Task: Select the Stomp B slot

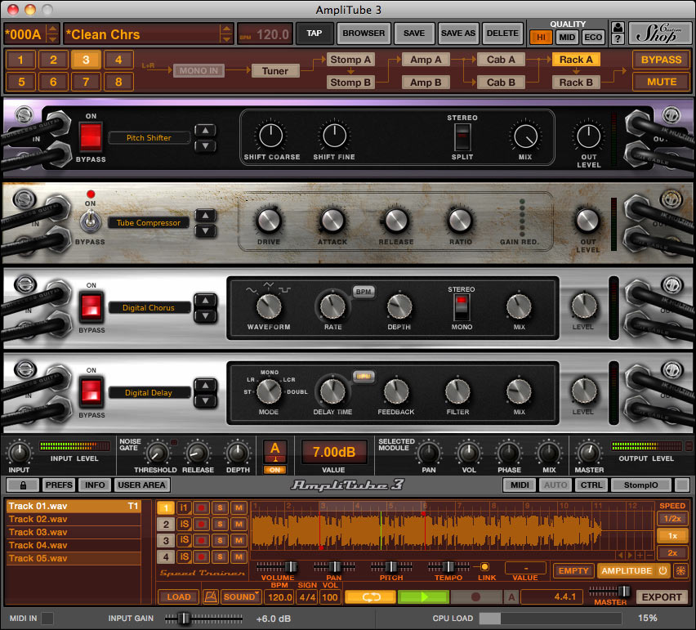Action: [x=350, y=82]
